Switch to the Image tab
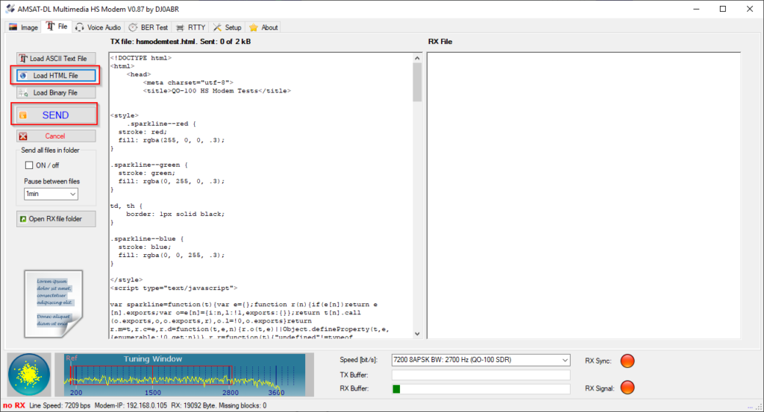764x412 pixels. (23, 28)
